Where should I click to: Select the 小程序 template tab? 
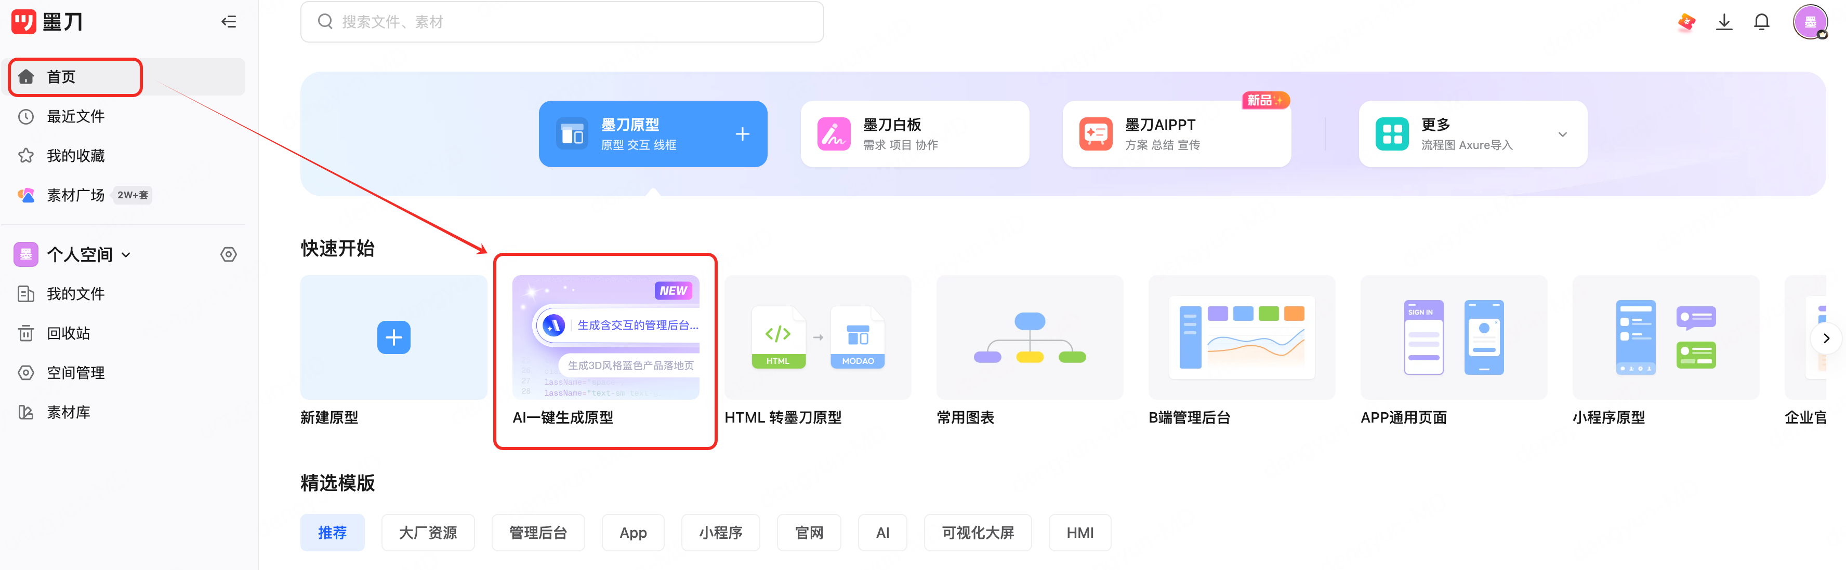(x=720, y=533)
